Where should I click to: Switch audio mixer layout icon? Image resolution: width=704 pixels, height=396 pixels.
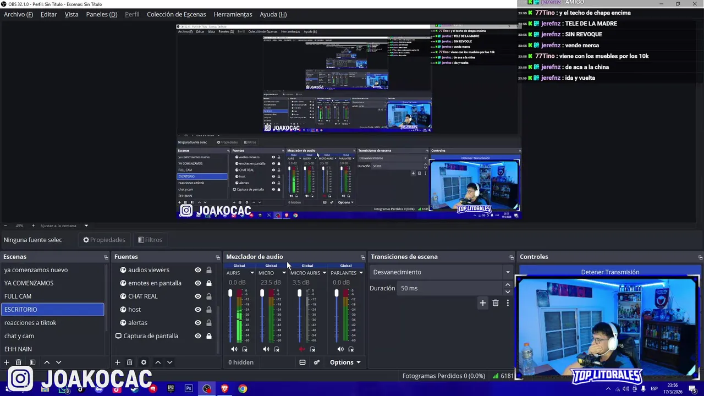(x=302, y=362)
